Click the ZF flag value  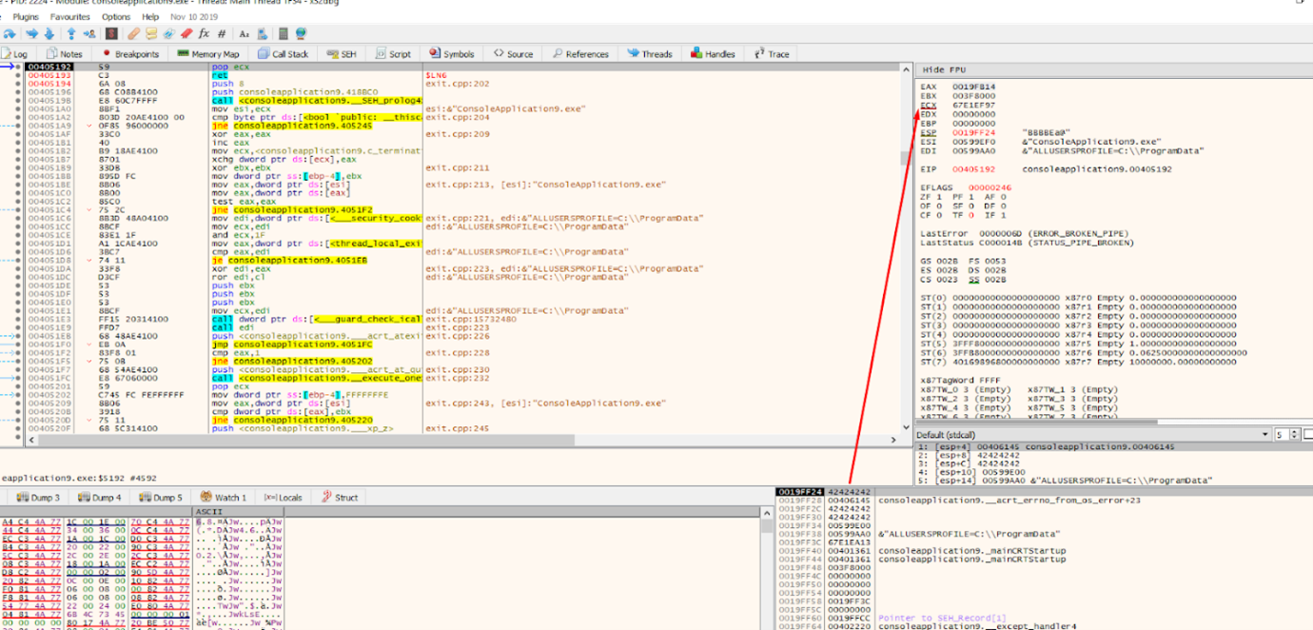pyautogui.click(x=941, y=198)
